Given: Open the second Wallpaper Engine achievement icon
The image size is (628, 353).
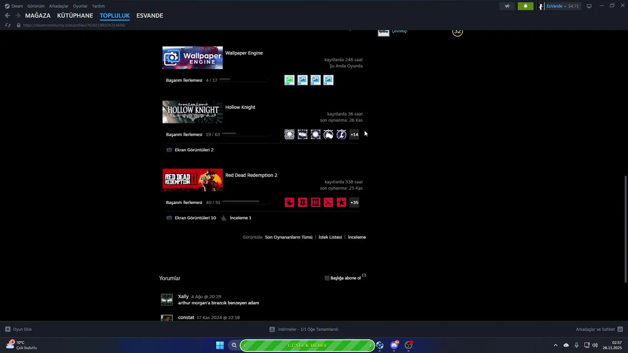Looking at the screenshot, I should coord(303,80).
